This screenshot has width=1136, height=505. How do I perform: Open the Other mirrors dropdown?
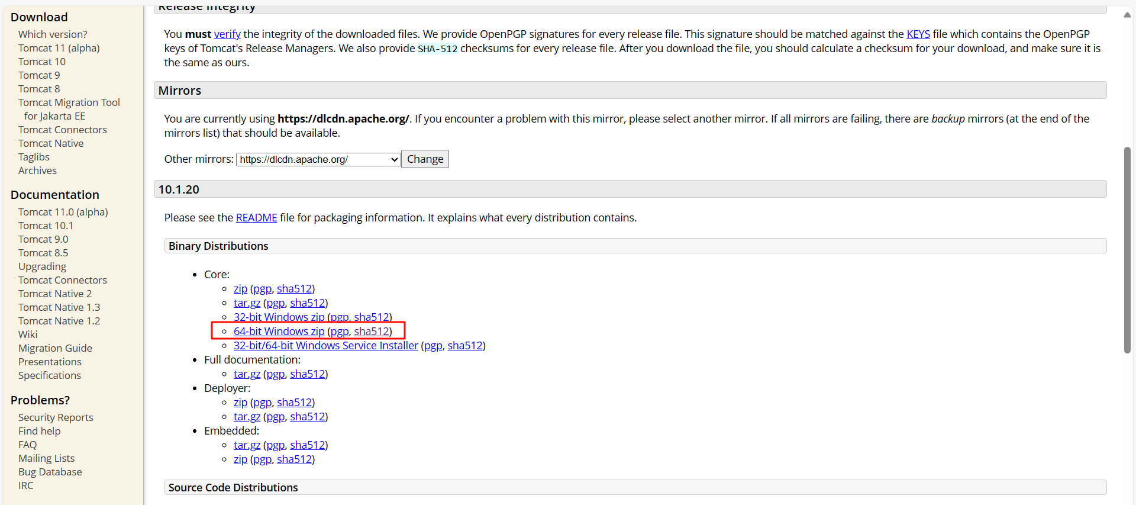pos(318,159)
